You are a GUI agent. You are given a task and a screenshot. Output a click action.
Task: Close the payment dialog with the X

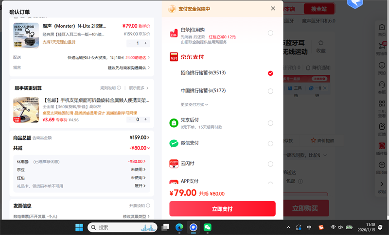pos(273,8)
